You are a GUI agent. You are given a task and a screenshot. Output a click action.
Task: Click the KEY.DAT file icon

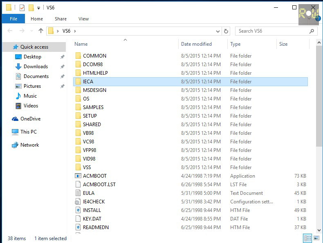[78, 219]
